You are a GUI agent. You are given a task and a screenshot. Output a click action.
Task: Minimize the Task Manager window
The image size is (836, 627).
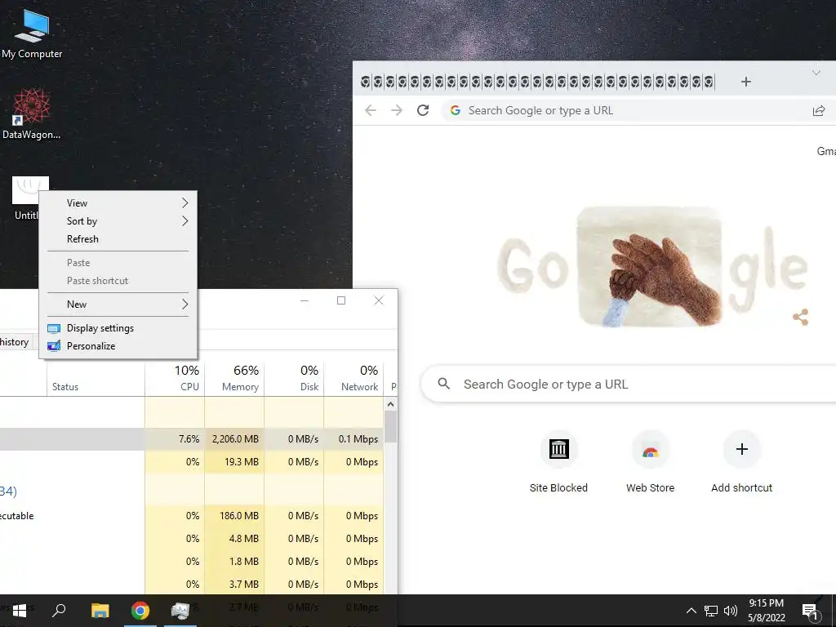coord(305,300)
